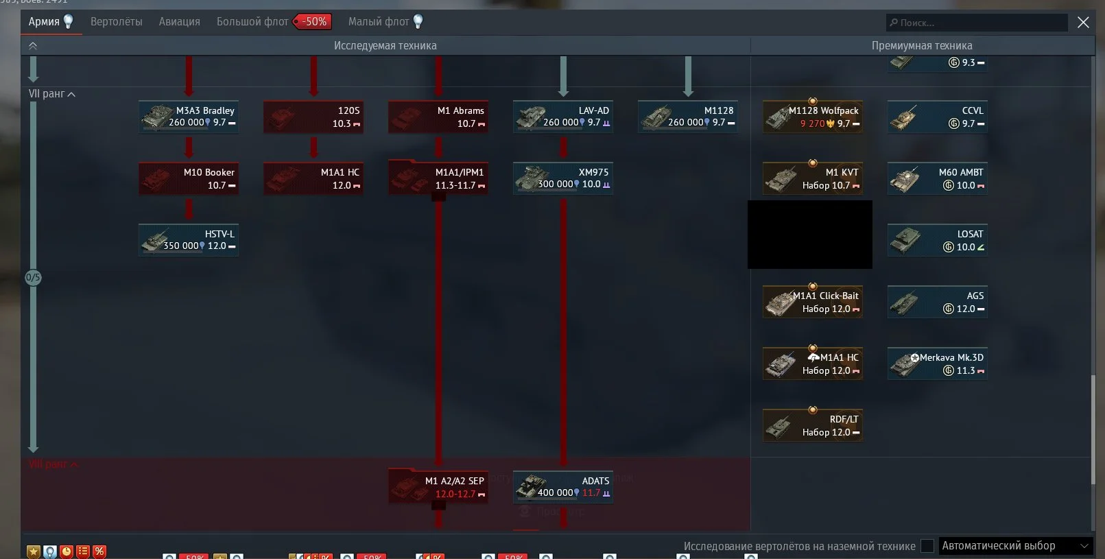Open the Авиация tab
The image size is (1105, 559).
click(x=180, y=22)
